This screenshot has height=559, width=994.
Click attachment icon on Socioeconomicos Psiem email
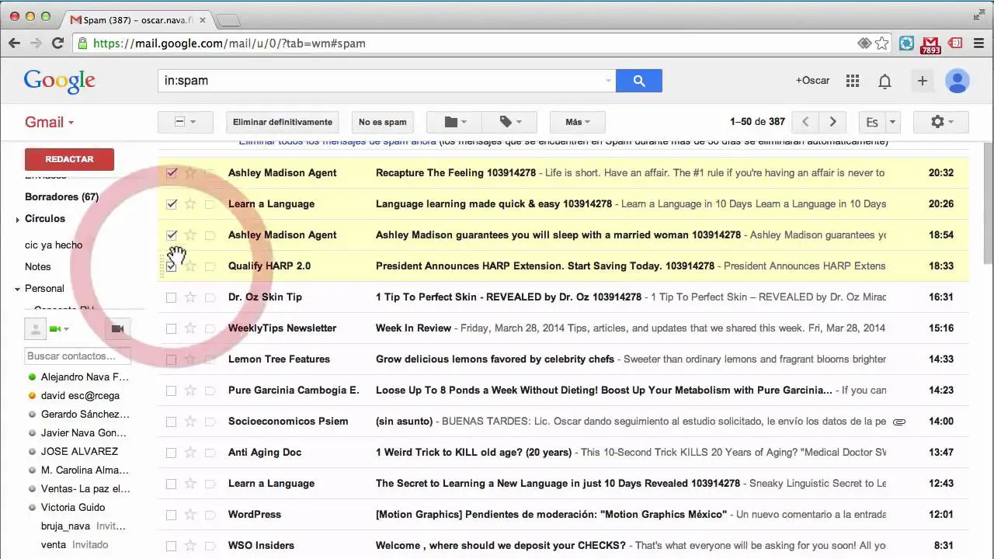tap(899, 422)
